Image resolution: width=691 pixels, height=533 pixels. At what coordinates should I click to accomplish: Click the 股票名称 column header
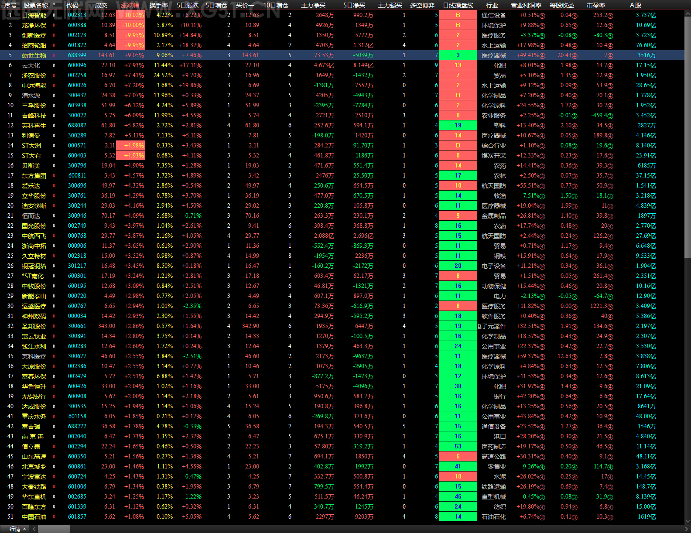coord(36,5)
